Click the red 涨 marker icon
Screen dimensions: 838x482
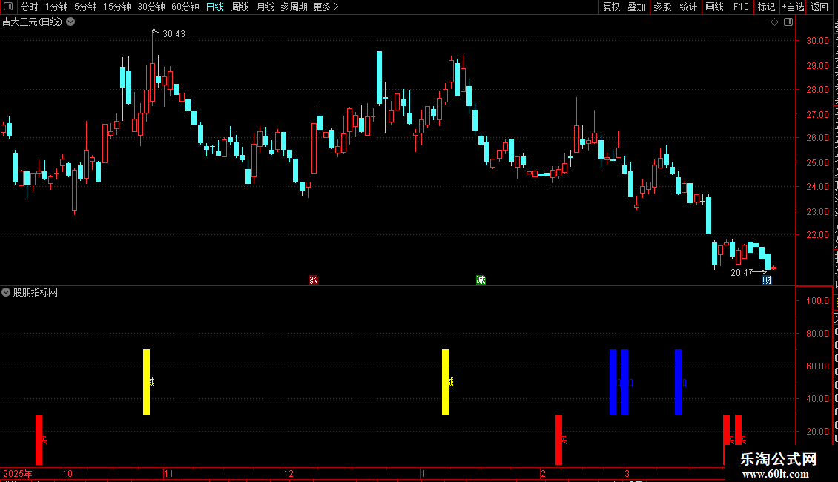[x=313, y=280]
